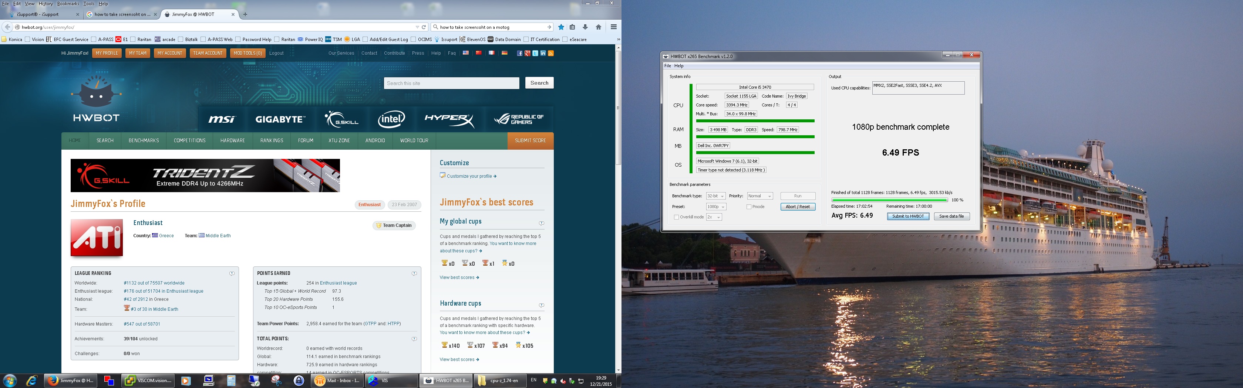Open XTU ZONE in HWBOT navigation
Screen dimensions: 1243x388
click(x=339, y=141)
